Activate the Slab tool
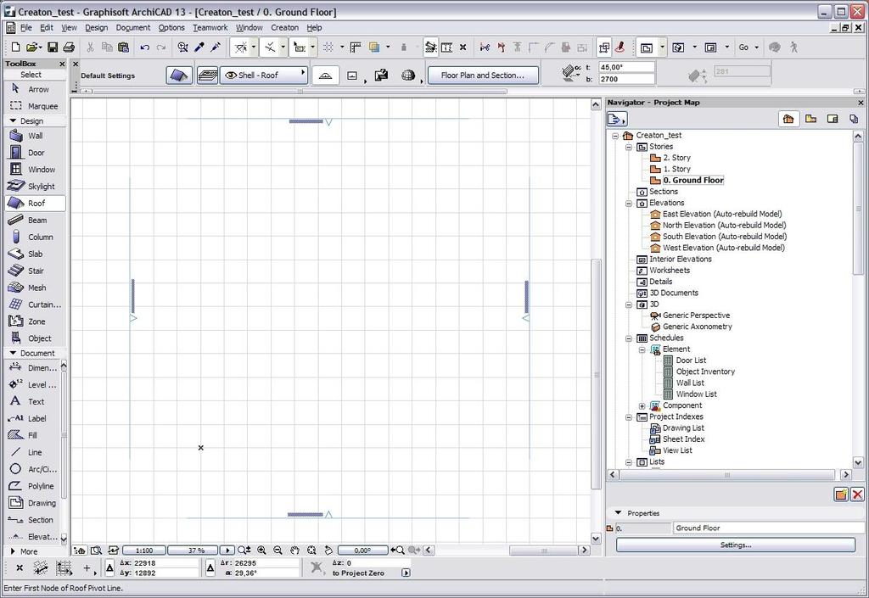The image size is (869, 598). tap(34, 254)
